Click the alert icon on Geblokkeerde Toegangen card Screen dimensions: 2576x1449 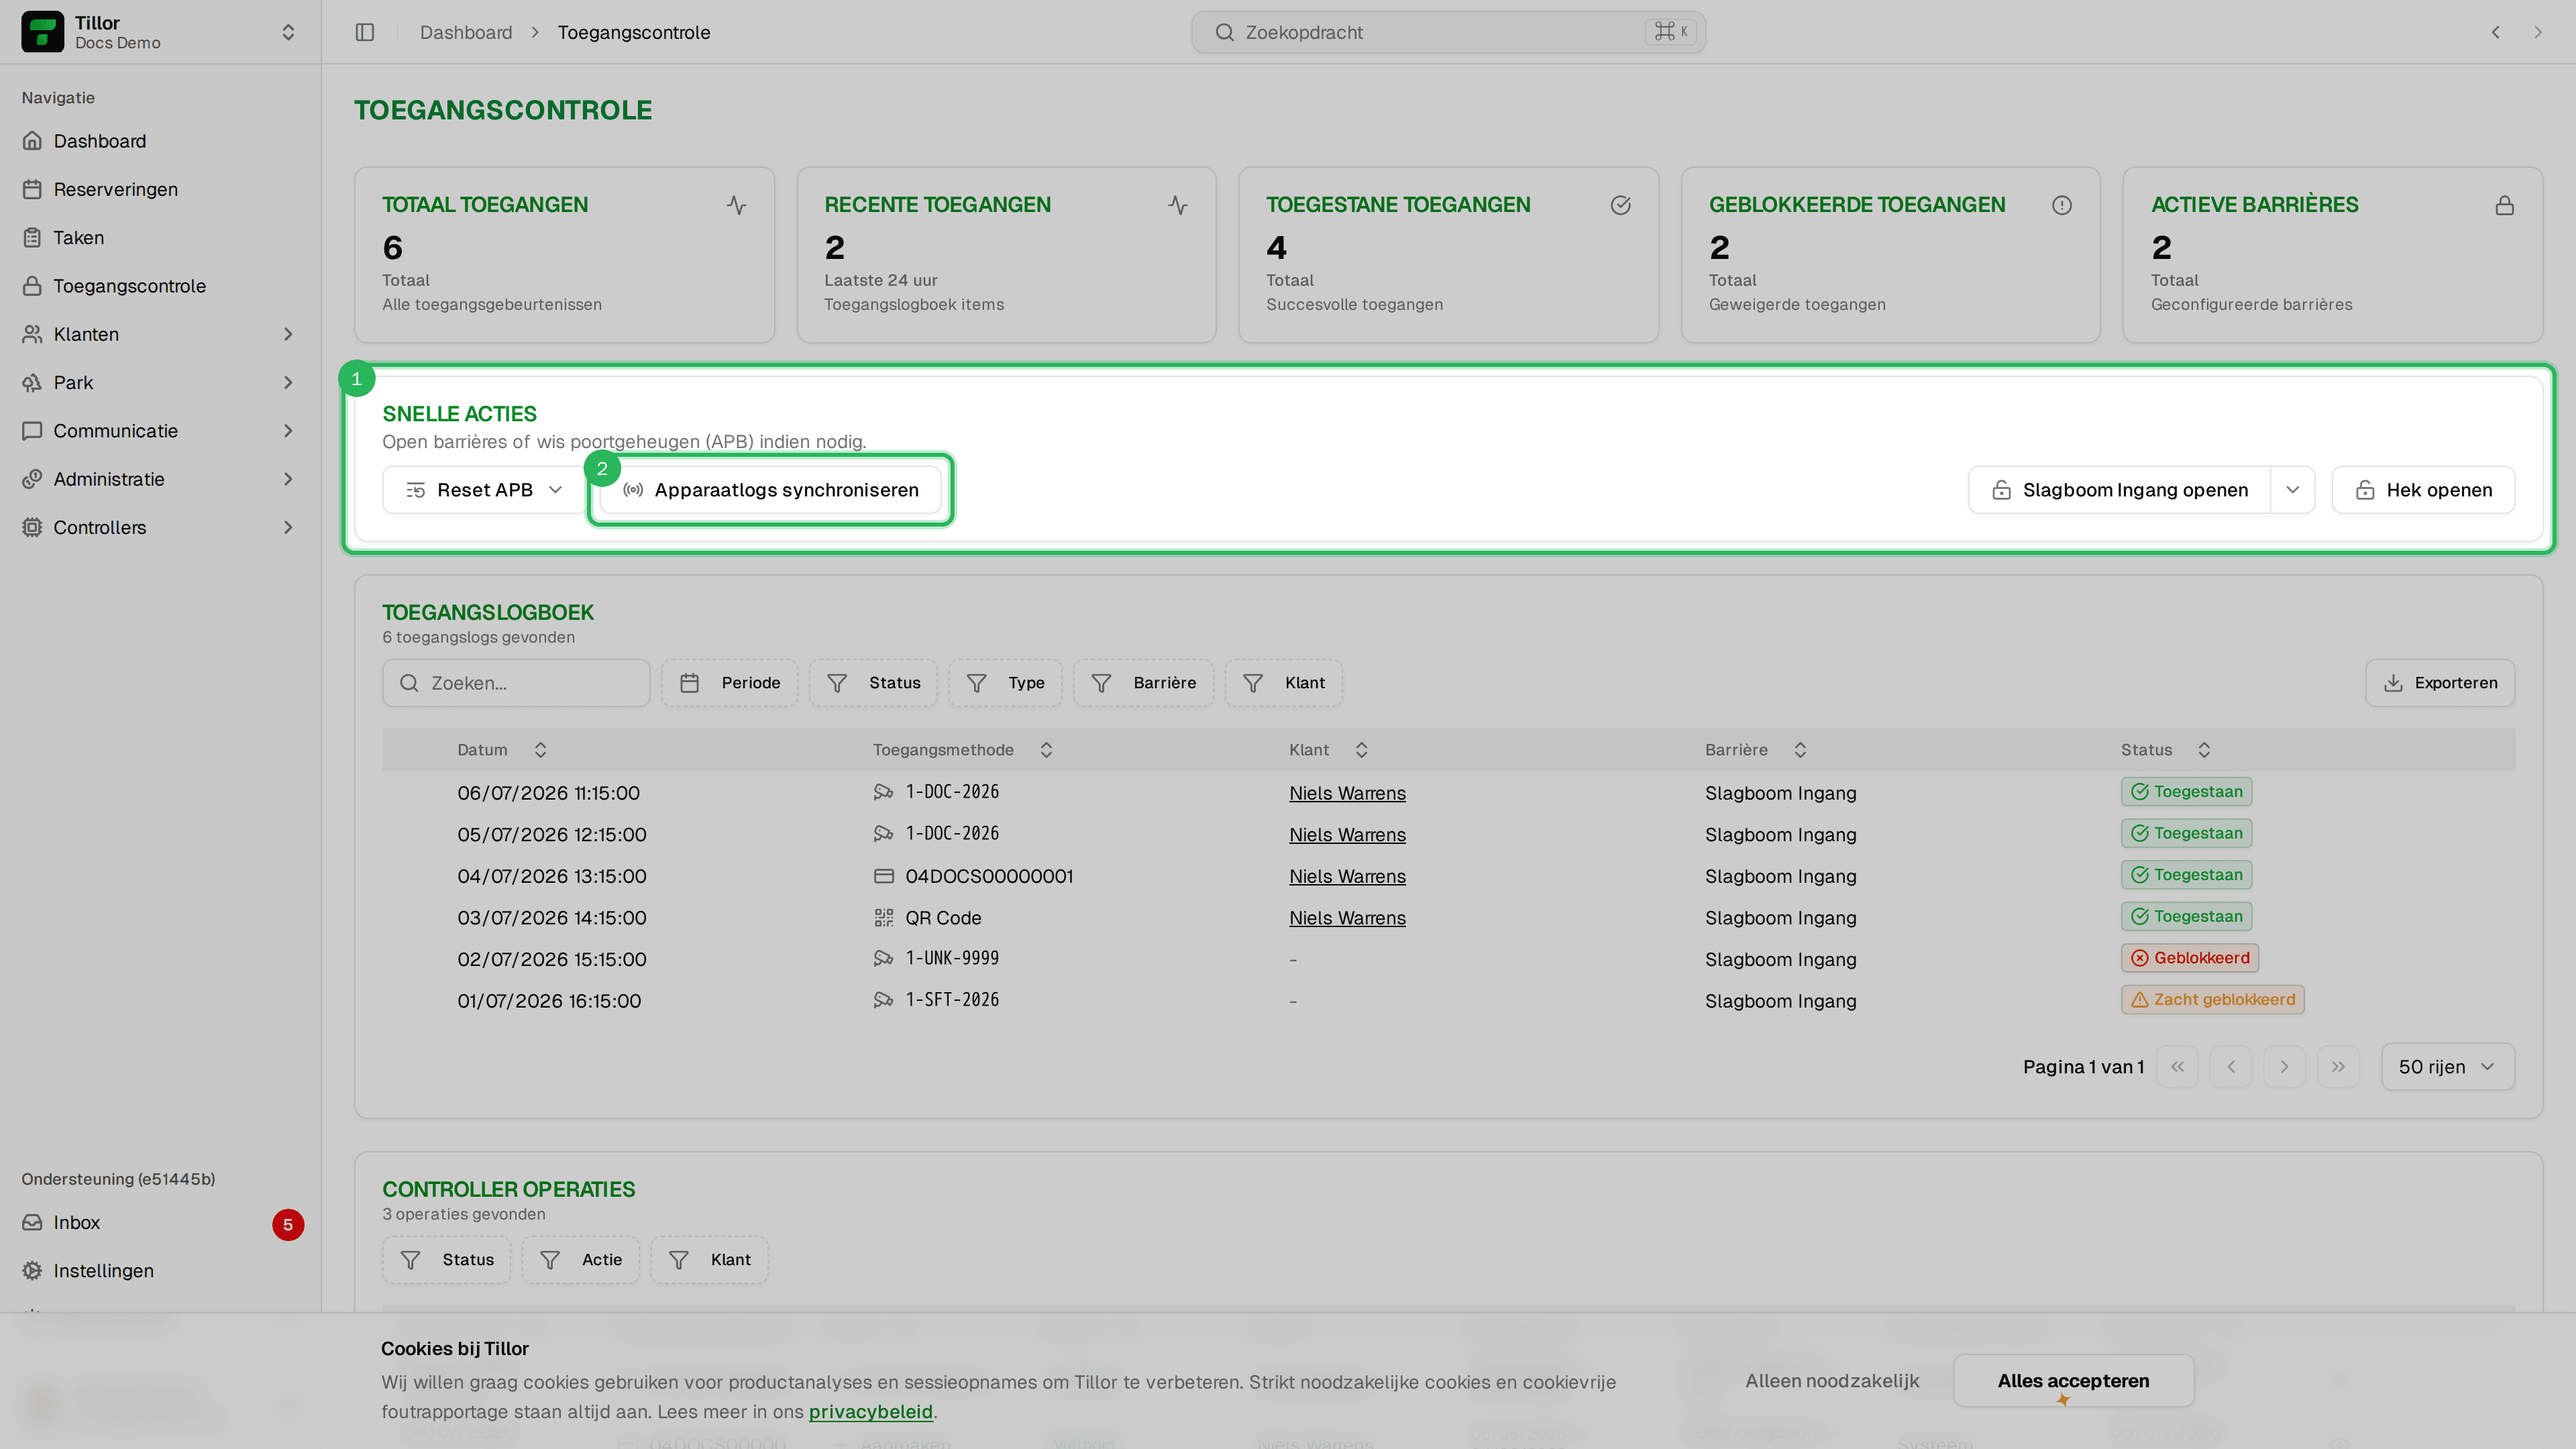pos(2062,205)
